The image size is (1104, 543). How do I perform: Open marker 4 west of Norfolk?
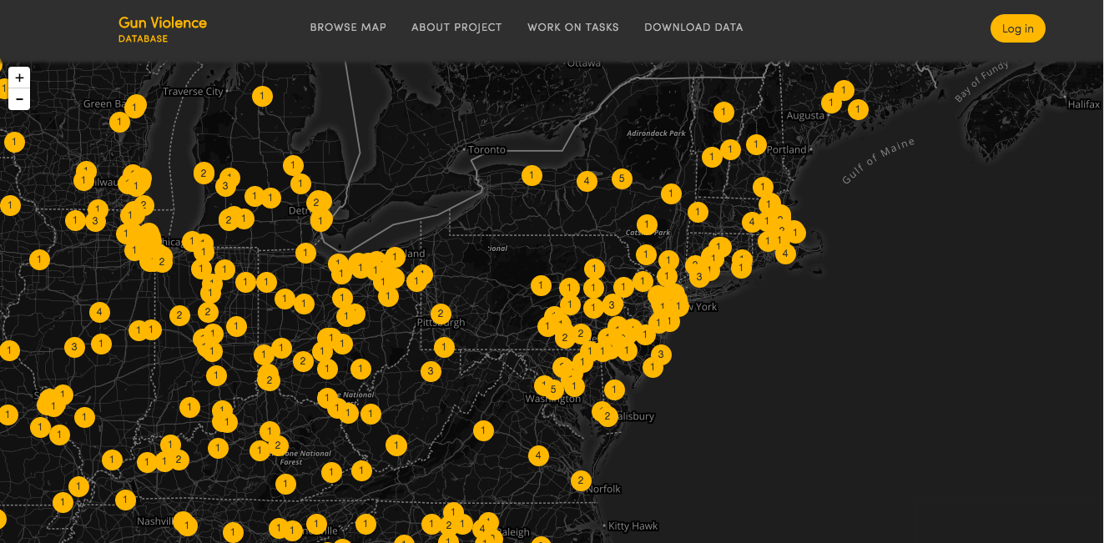pos(538,455)
